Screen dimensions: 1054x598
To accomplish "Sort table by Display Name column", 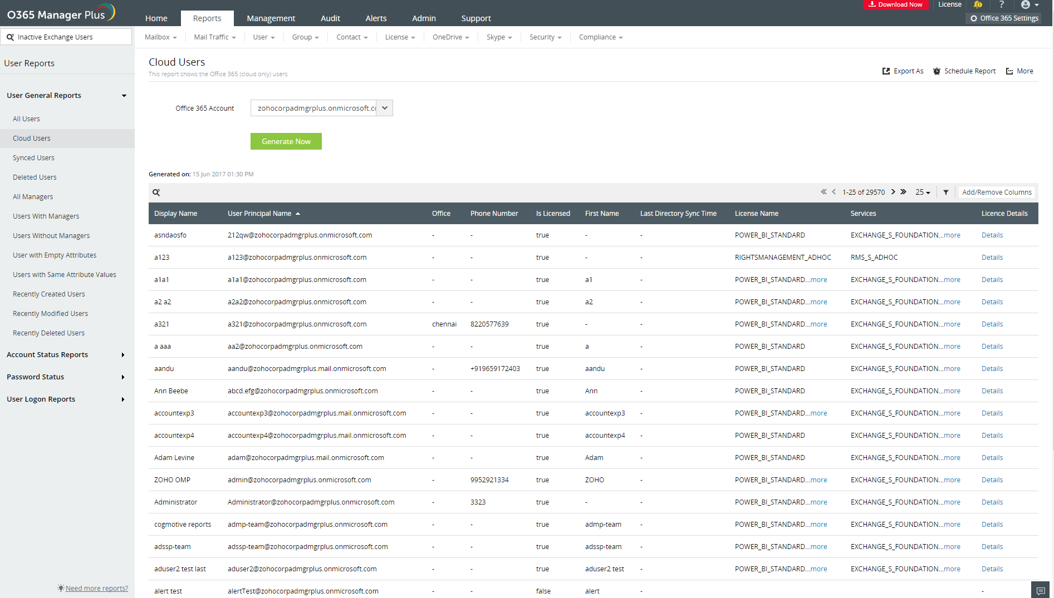I will point(175,214).
